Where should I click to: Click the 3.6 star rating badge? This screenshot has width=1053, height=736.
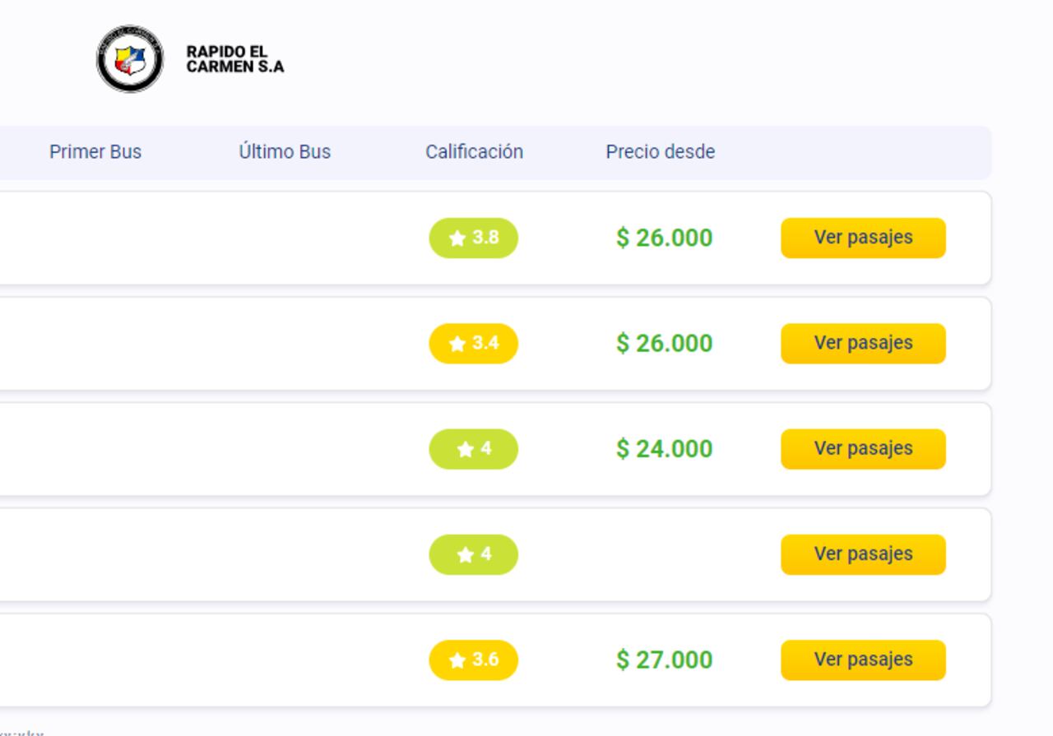[x=473, y=660]
